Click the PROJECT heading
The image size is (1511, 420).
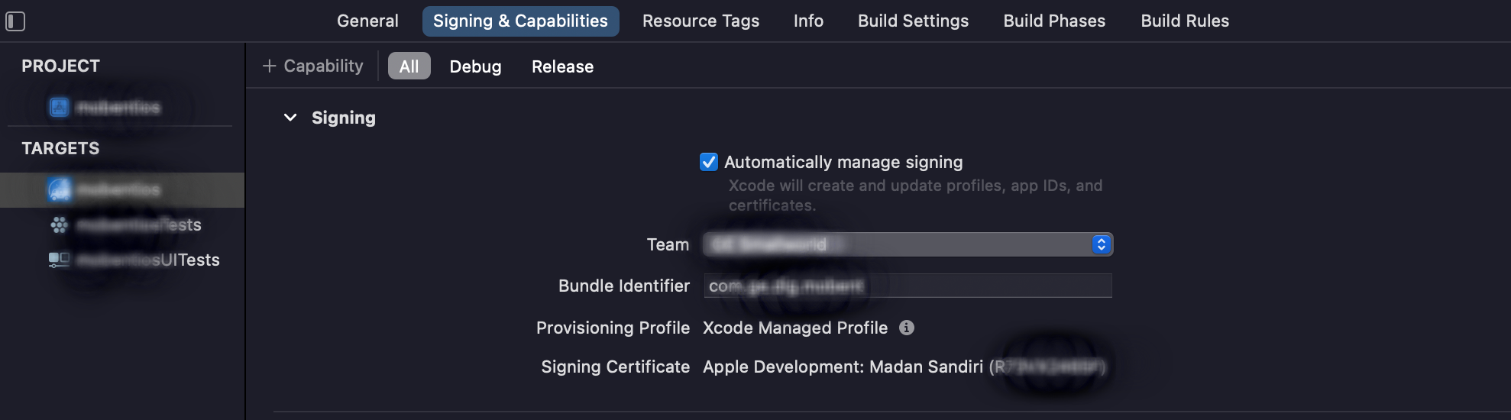[x=60, y=66]
